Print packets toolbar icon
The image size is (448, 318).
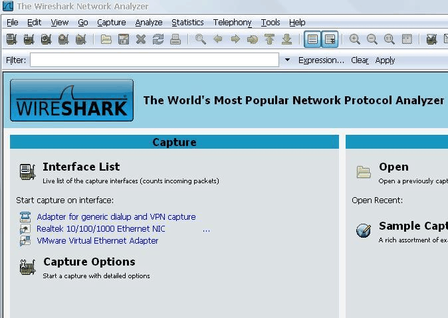[175, 39]
